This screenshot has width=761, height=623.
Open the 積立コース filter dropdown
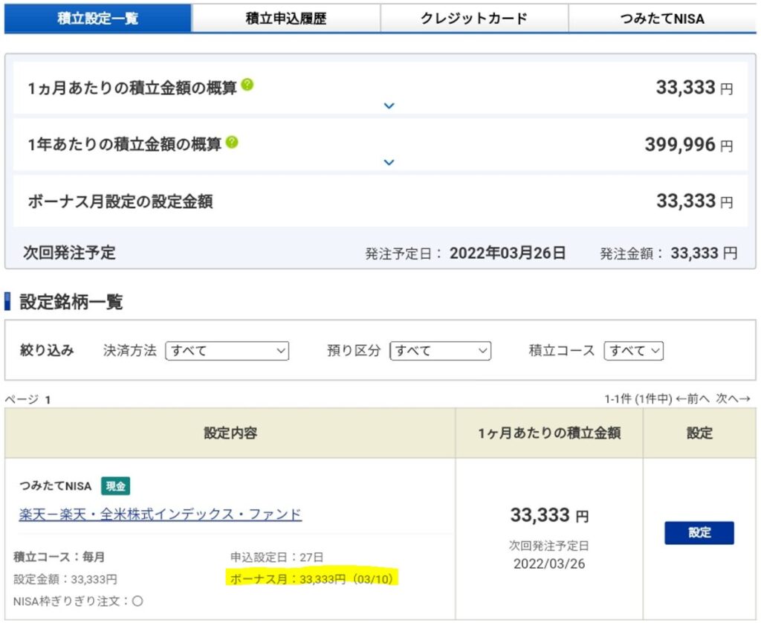click(x=633, y=351)
